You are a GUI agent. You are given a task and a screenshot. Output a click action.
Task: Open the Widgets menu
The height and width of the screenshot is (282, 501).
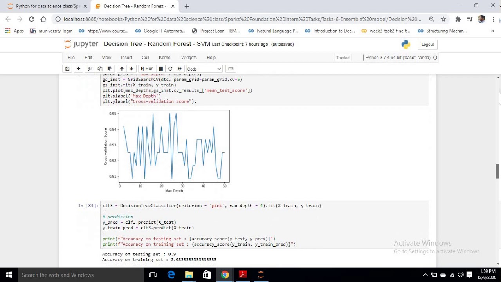click(x=189, y=58)
